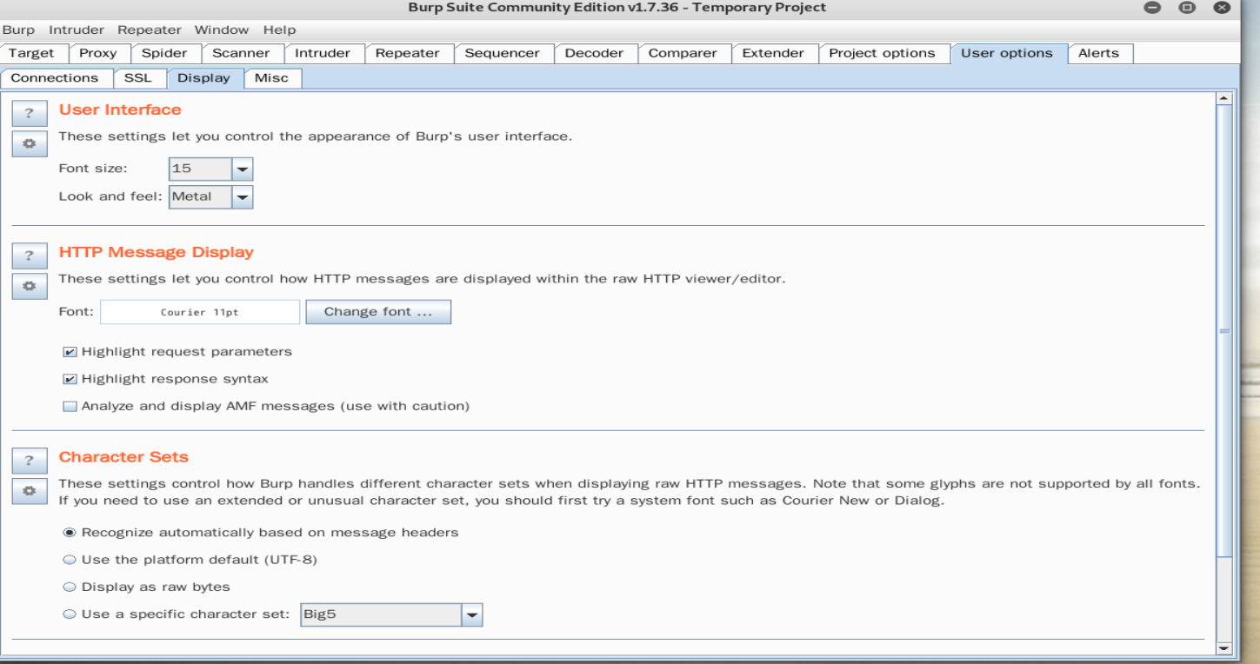The width and height of the screenshot is (1260, 664).
Task: Open the Window menu
Action: click(x=222, y=30)
